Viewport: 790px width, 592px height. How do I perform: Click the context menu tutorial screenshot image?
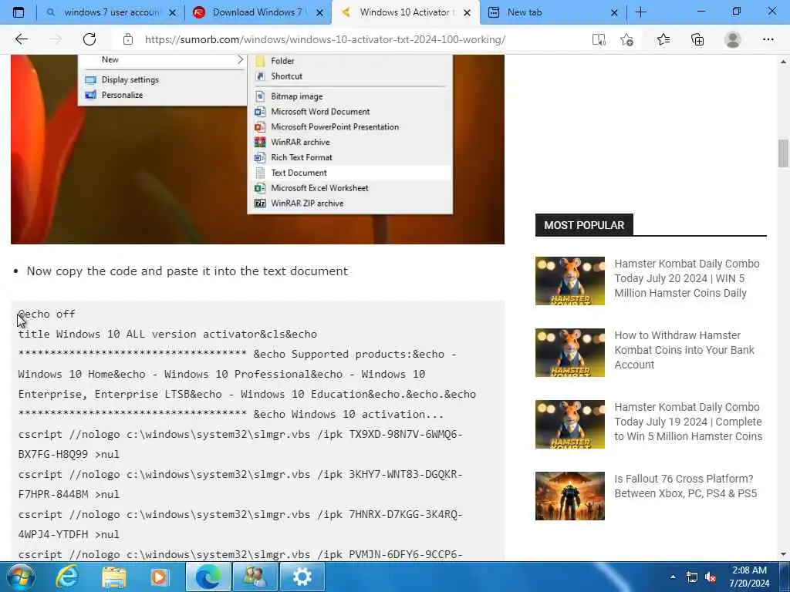[x=258, y=150]
